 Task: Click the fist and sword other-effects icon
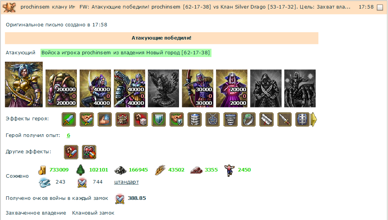[x=71, y=152]
